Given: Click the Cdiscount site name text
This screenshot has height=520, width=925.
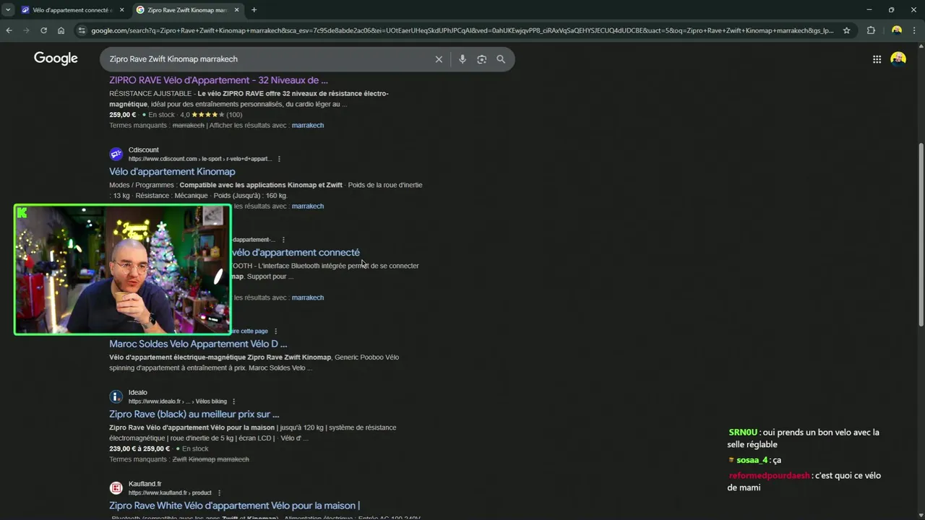Looking at the screenshot, I should click(144, 150).
